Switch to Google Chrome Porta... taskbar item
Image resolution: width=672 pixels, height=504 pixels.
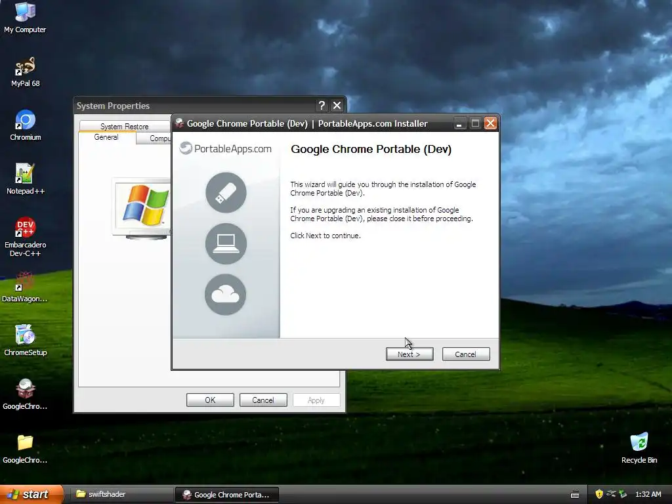[x=227, y=495]
